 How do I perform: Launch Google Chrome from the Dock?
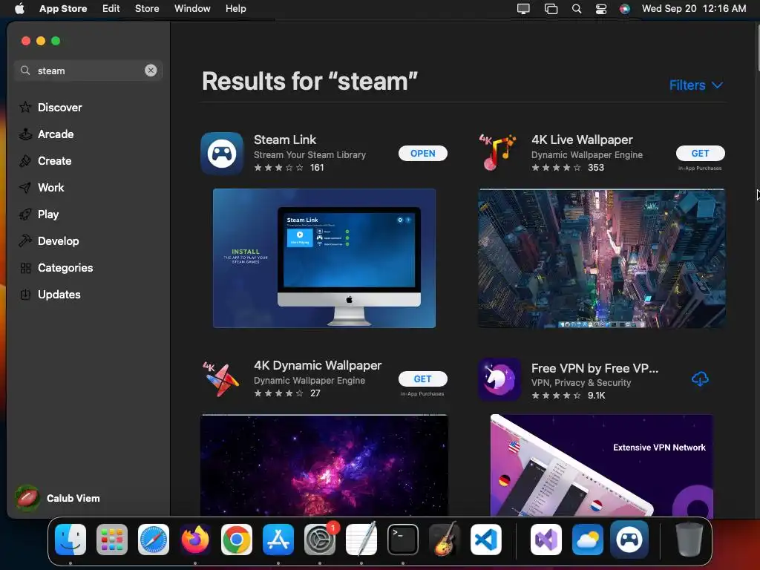click(237, 540)
